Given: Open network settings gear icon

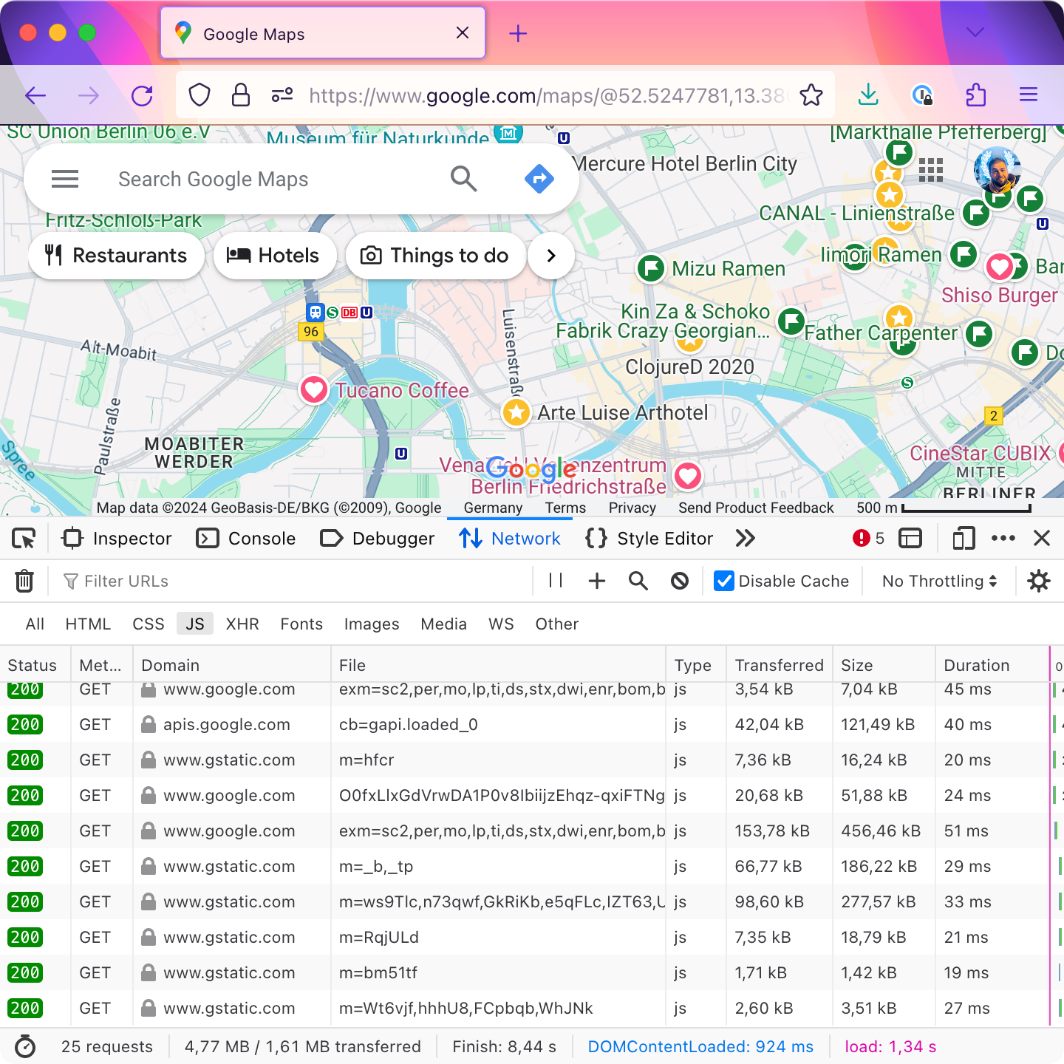Looking at the screenshot, I should pyautogui.click(x=1039, y=582).
